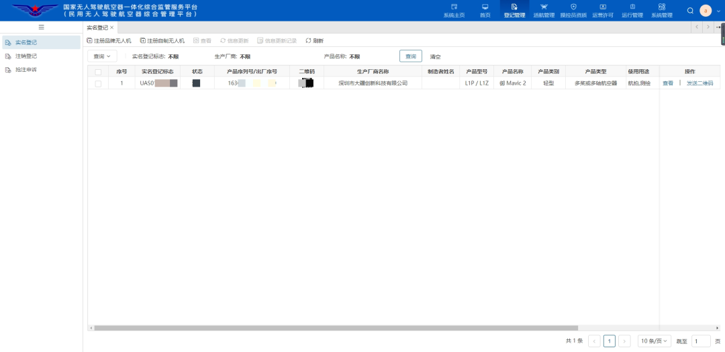The width and height of the screenshot is (725, 352).
Task: Click the 发送二维码 link
Action: 699,84
